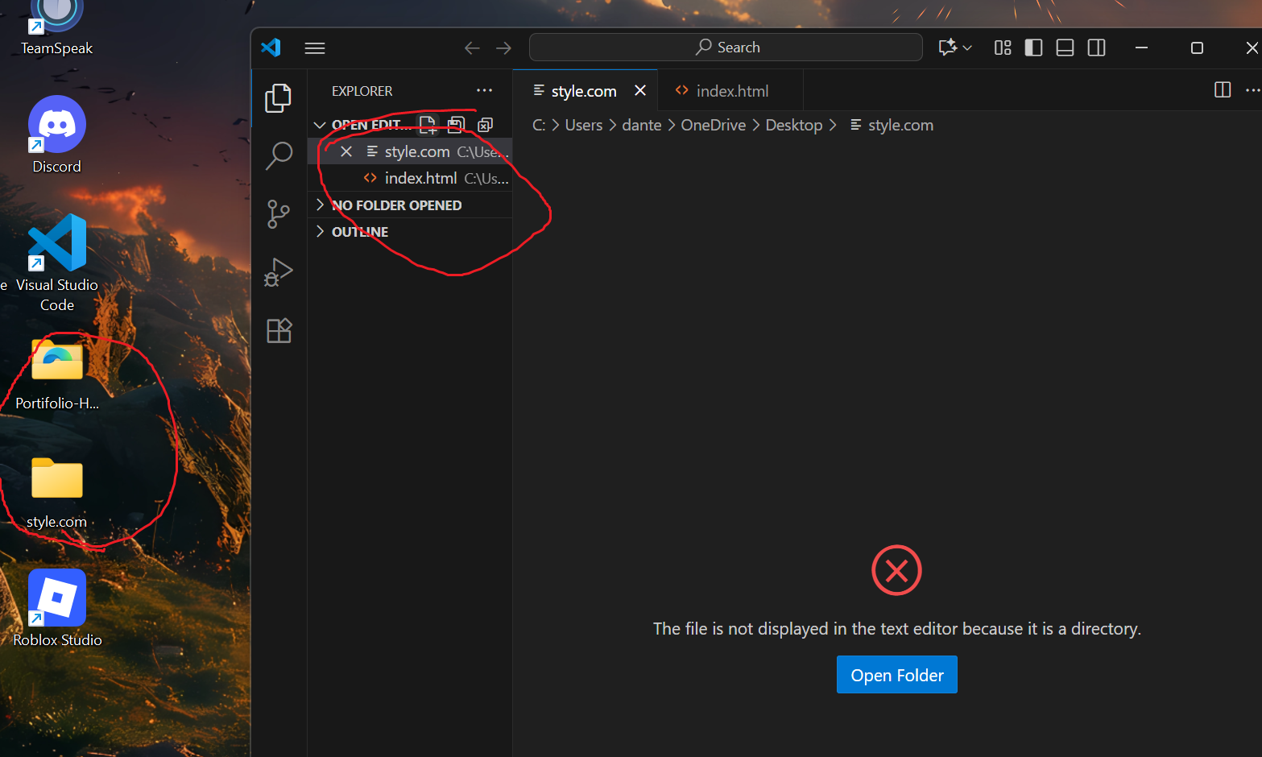Select the Discord desktop shortcut

(x=56, y=135)
